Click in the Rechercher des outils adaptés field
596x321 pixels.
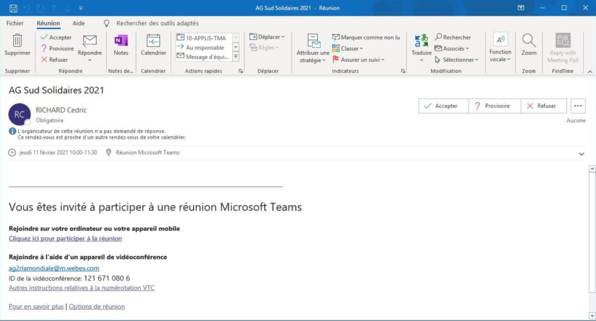[157, 23]
